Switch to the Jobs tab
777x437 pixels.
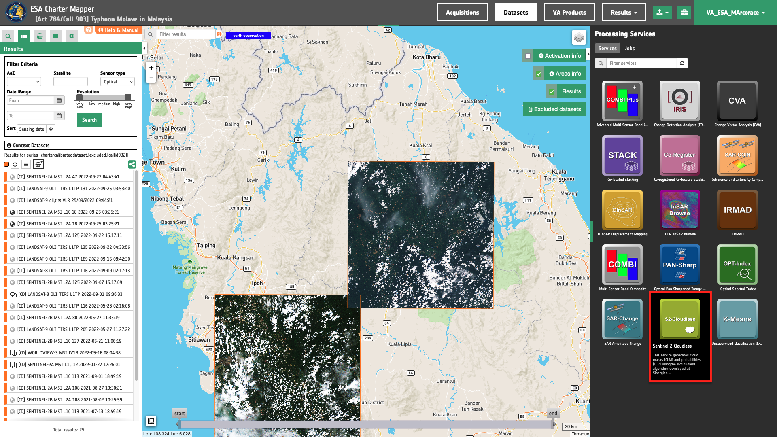(x=630, y=48)
